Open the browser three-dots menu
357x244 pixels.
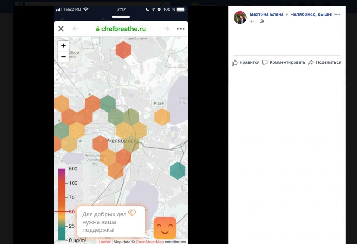pyautogui.click(x=181, y=29)
